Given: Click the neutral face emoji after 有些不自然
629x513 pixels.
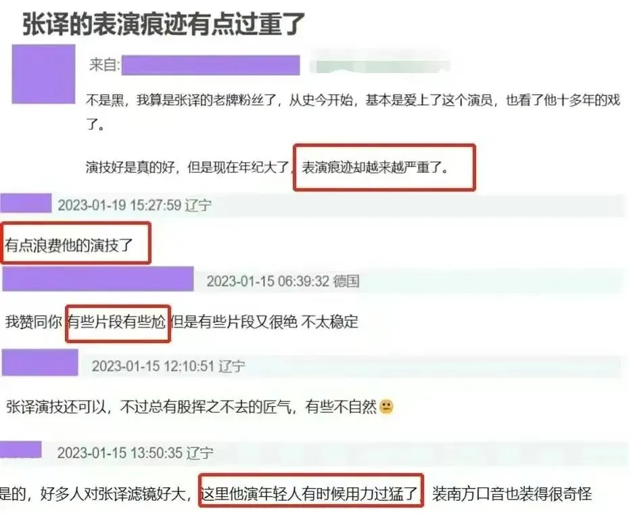Looking at the screenshot, I should click(386, 407).
